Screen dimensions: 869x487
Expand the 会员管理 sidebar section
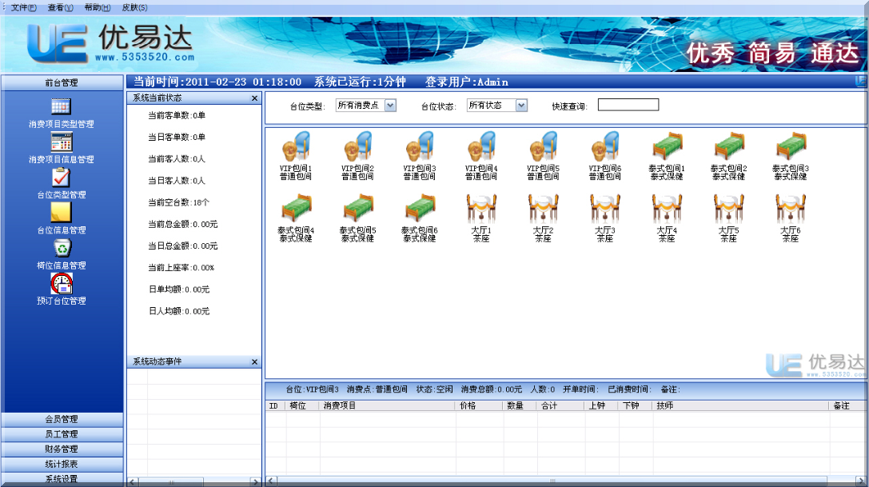coord(62,419)
